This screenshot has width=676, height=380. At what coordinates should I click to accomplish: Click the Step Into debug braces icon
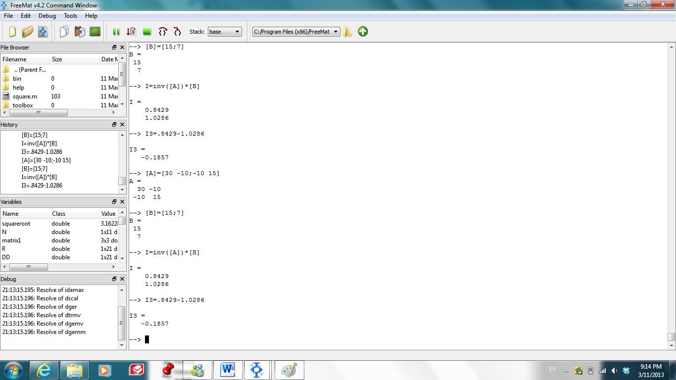(177, 32)
